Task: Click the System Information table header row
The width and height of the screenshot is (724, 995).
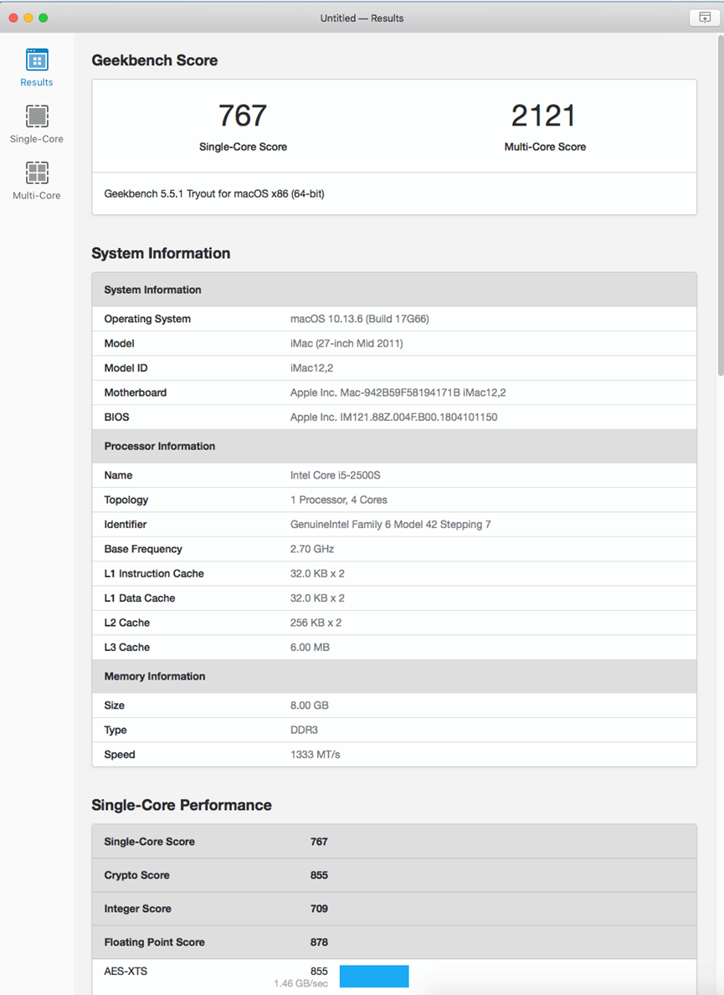Action: (394, 290)
